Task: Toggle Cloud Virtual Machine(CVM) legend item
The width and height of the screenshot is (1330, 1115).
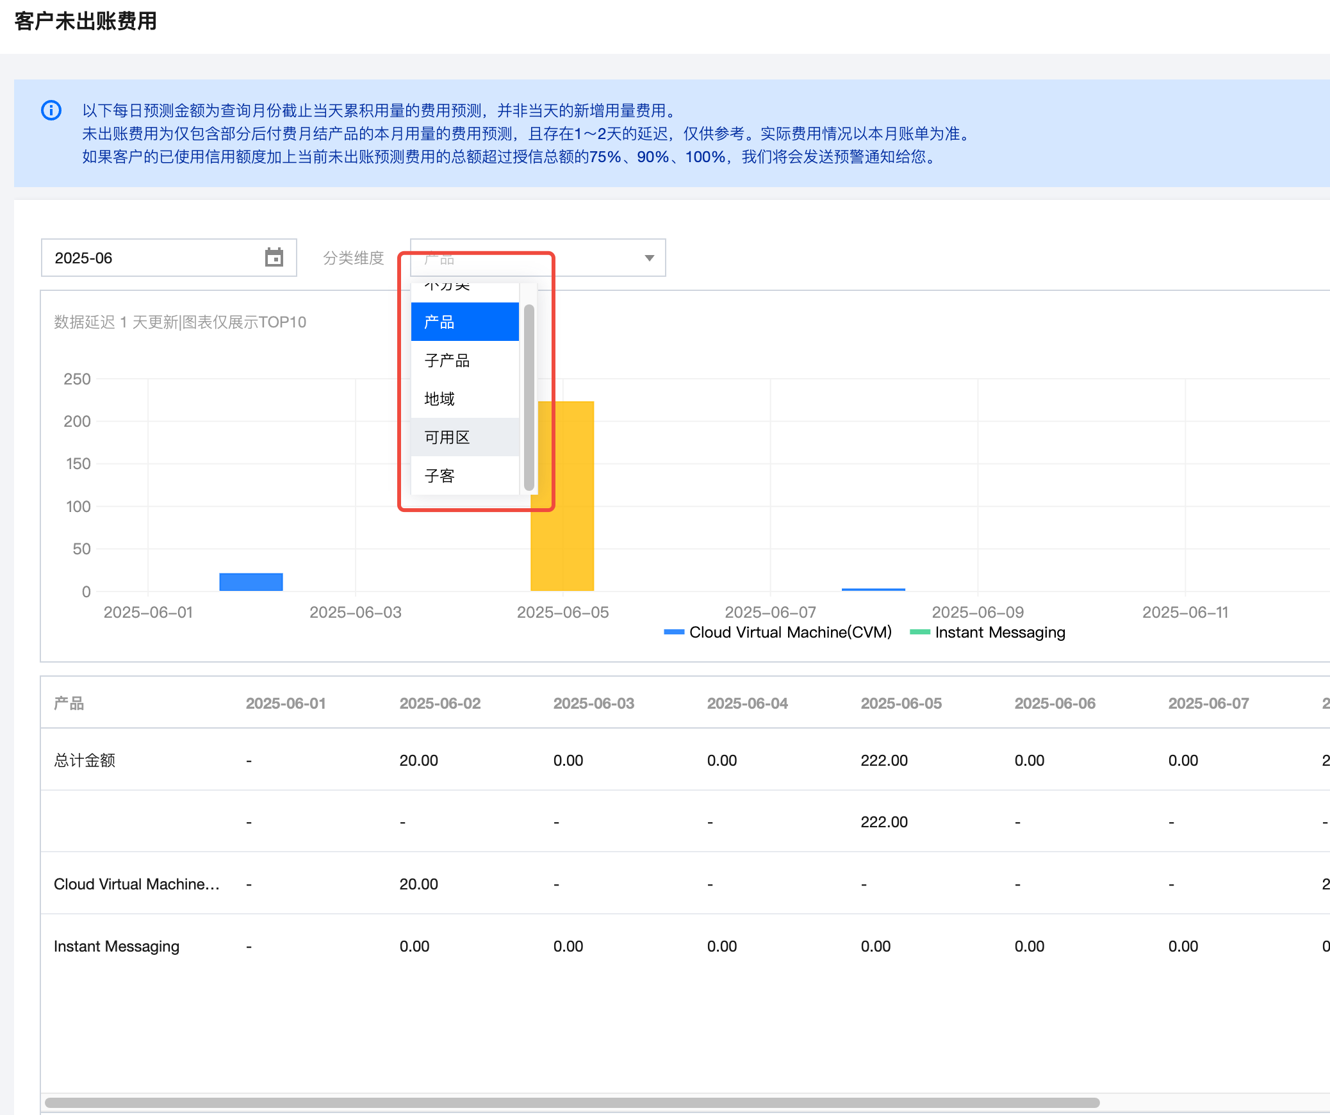Action: (x=779, y=632)
